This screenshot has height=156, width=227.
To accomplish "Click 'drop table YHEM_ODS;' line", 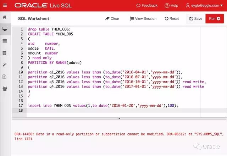I will (49, 29).
